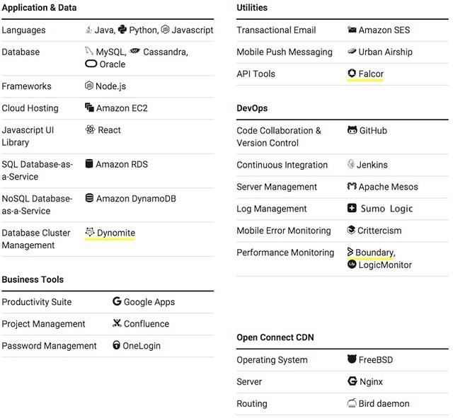453x418 pixels.
Task: Click the Node.js hexagon icon
Action: [x=89, y=86]
